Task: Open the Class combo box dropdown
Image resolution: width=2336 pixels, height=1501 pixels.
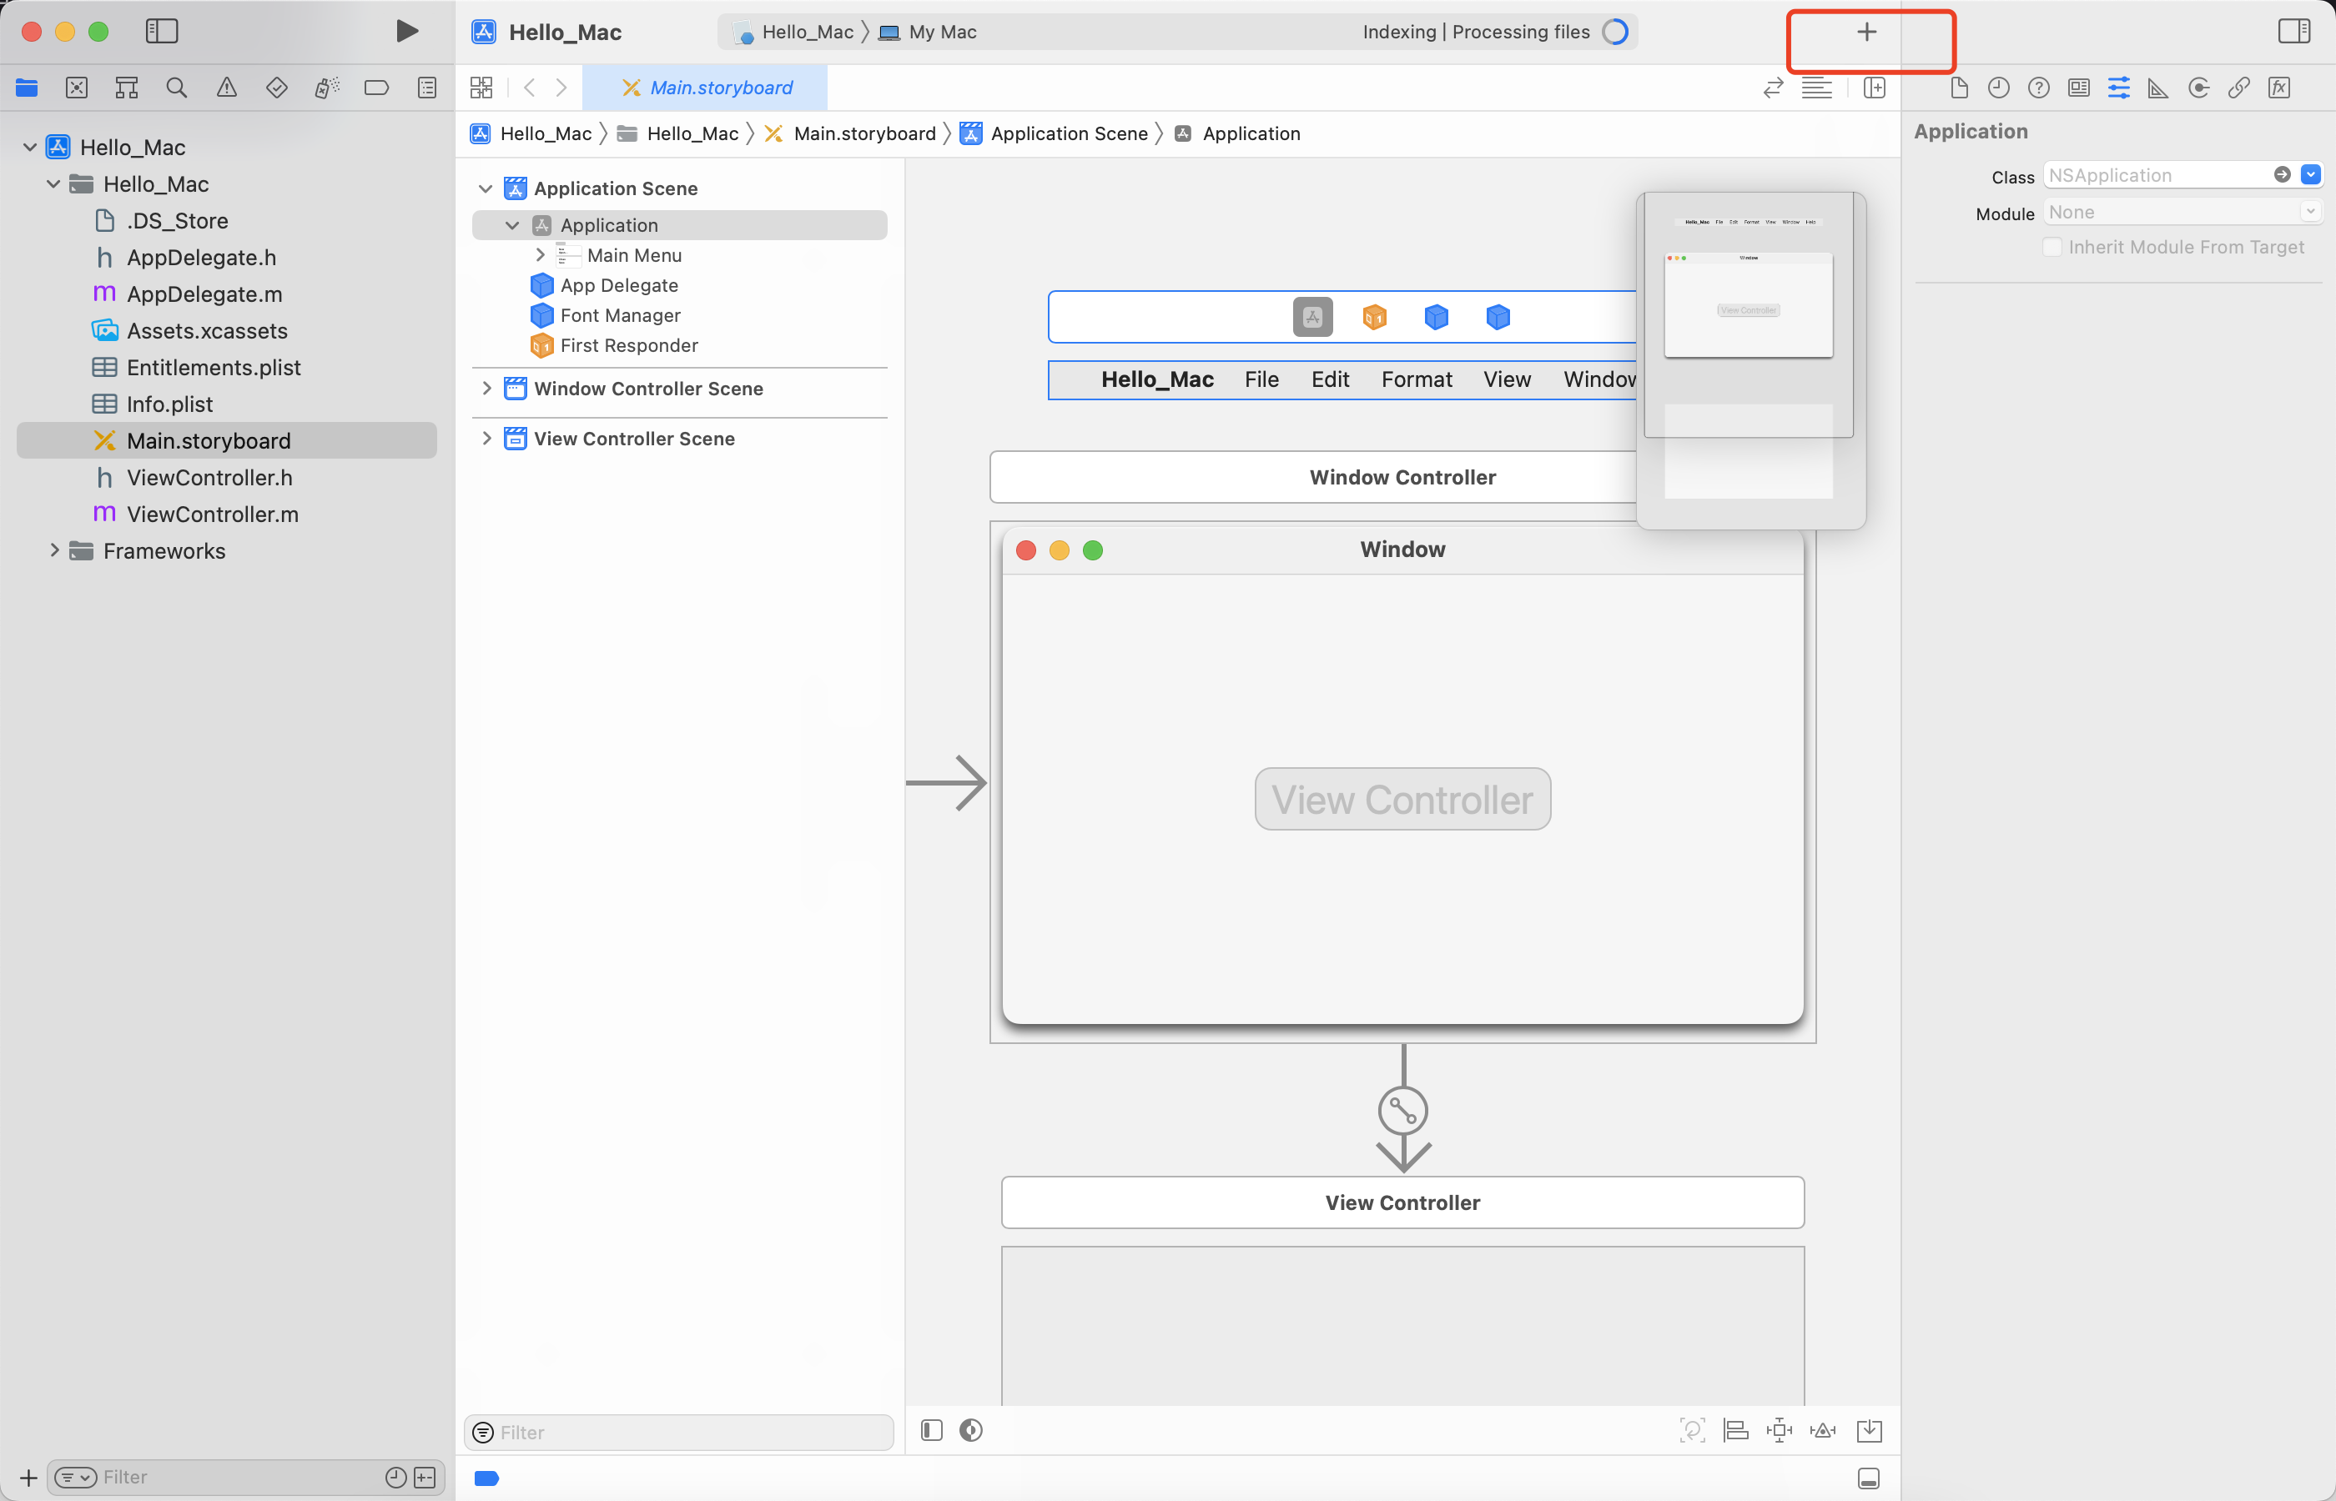Action: tap(2311, 174)
